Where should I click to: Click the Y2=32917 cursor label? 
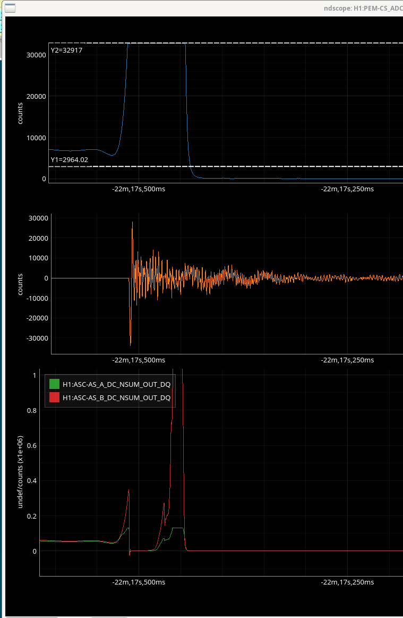coord(66,50)
